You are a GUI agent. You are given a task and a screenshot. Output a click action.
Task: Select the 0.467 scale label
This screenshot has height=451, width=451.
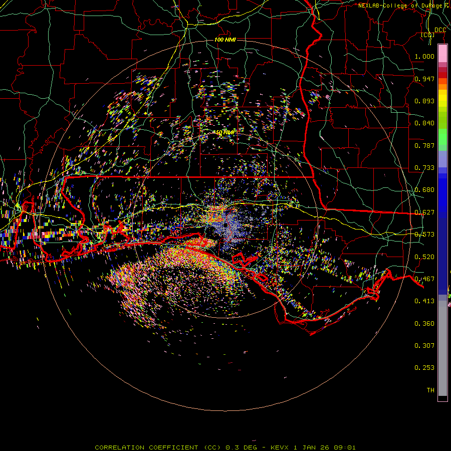(x=424, y=279)
